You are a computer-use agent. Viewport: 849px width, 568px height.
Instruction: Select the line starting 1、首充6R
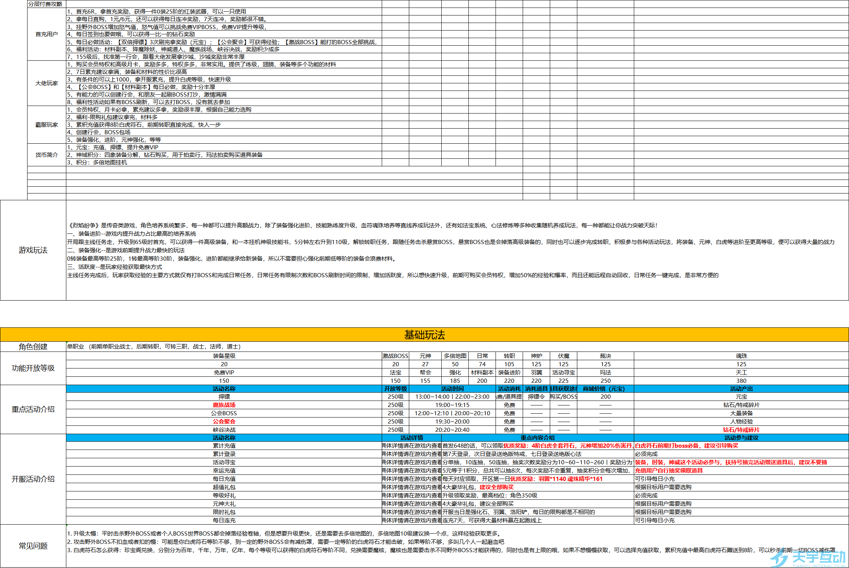tap(157, 12)
